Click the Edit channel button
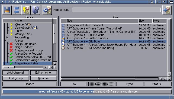The image size is (174, 99). point(43,73)
